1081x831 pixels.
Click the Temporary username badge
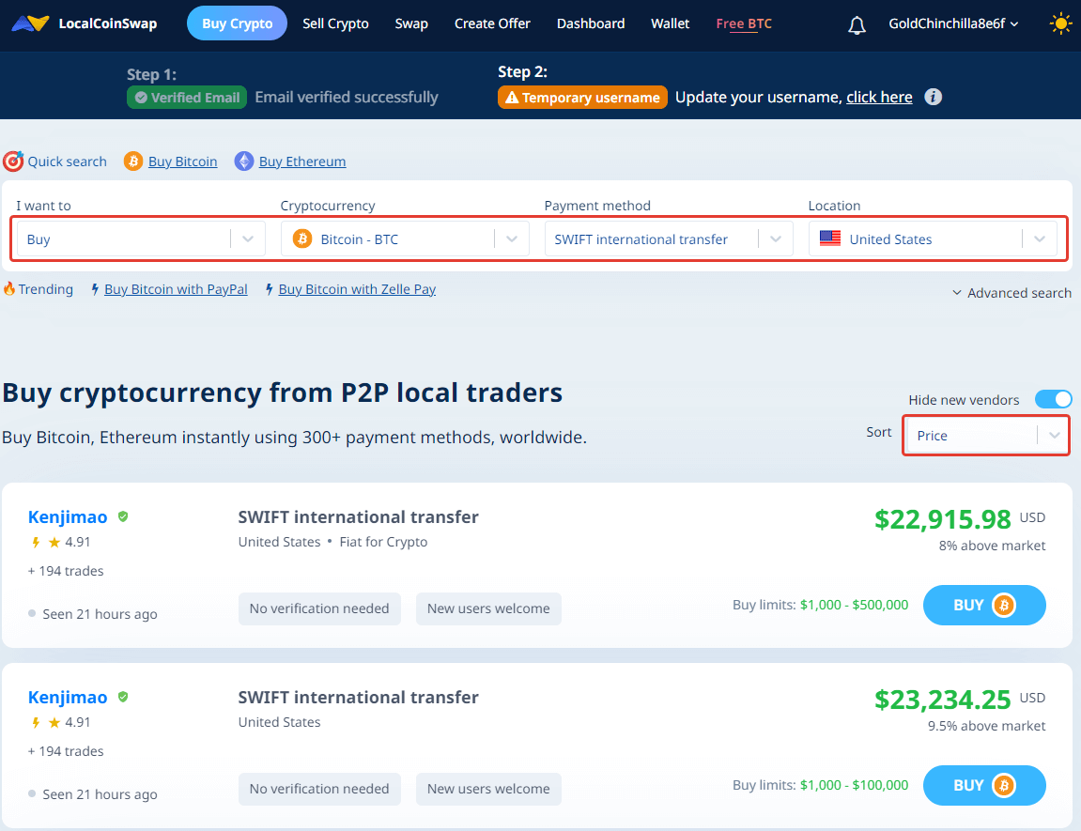(582, 97)
